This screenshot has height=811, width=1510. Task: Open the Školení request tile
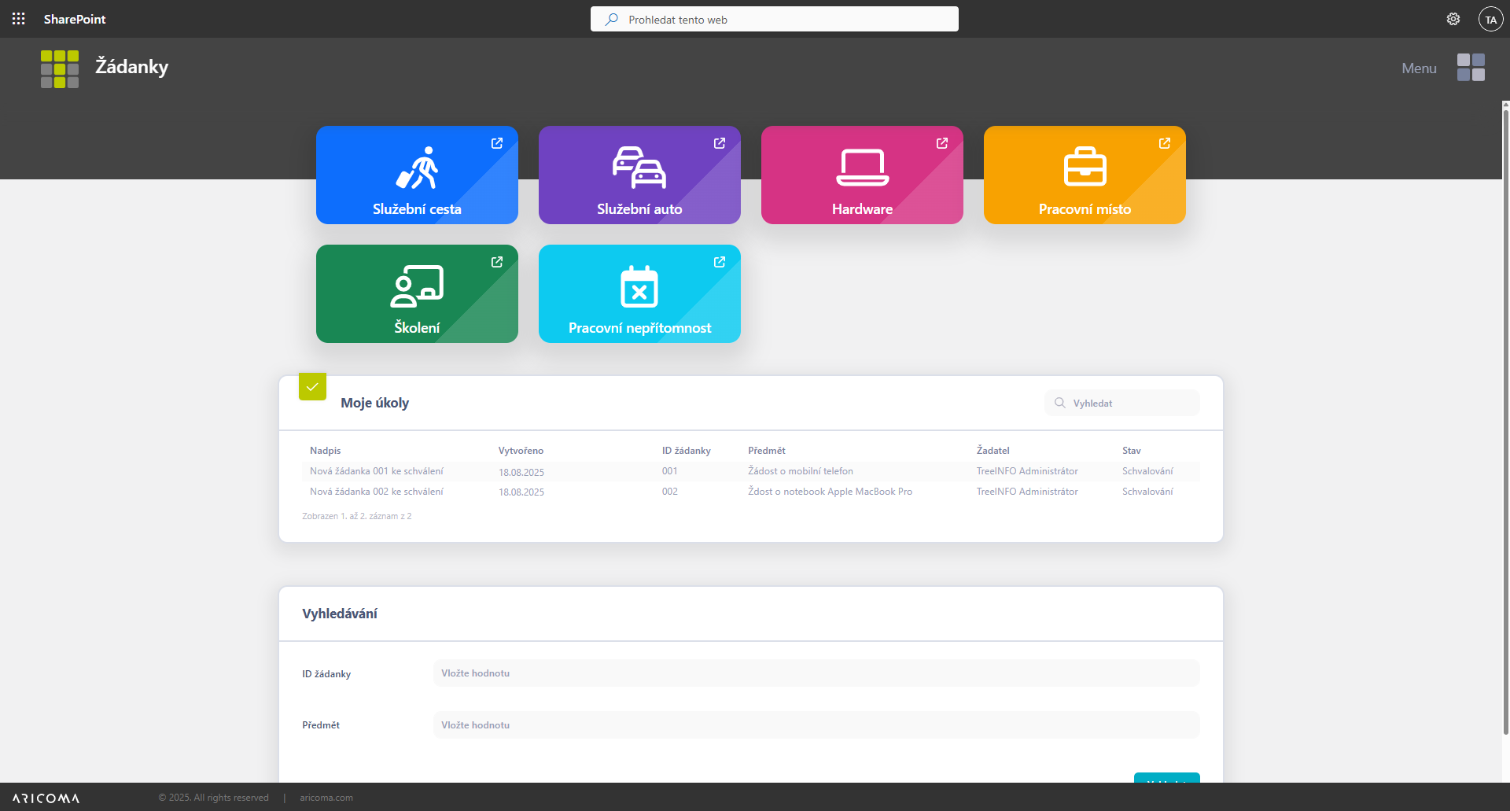click(x=417, y=294)
